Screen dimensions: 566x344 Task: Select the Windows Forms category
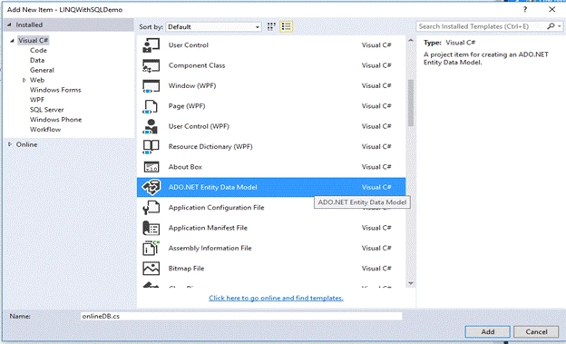pos(55,90)
